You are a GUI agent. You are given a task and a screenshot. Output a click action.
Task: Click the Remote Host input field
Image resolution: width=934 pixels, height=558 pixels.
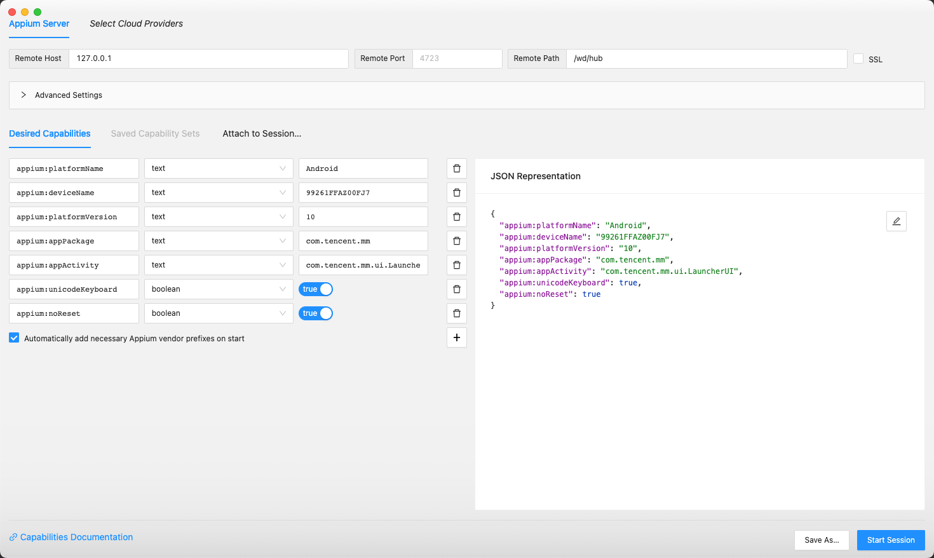click(208, 58)
